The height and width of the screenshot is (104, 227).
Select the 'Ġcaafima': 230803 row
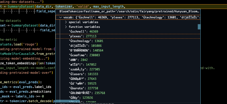point(128,55)
